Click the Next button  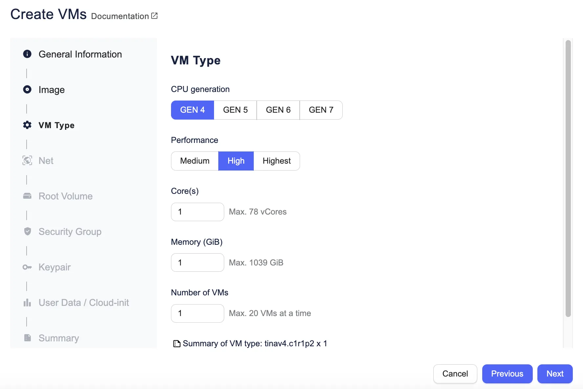pyautogui.click(x=555, y=374)
